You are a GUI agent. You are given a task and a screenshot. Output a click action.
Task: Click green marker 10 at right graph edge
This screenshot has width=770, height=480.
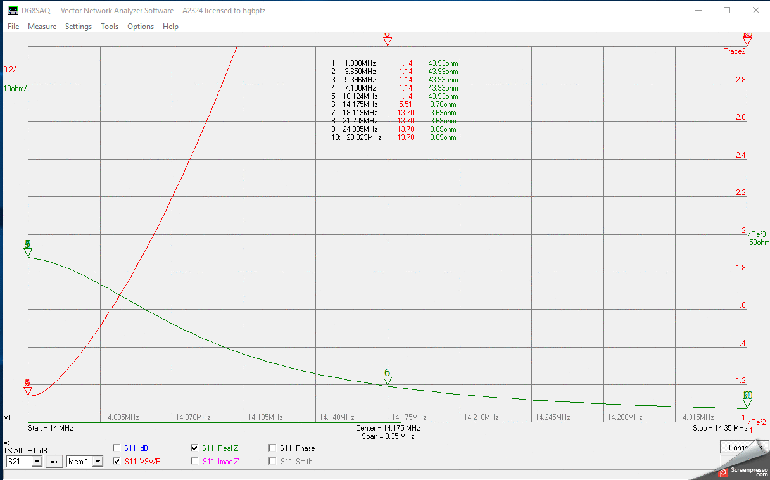747,403
